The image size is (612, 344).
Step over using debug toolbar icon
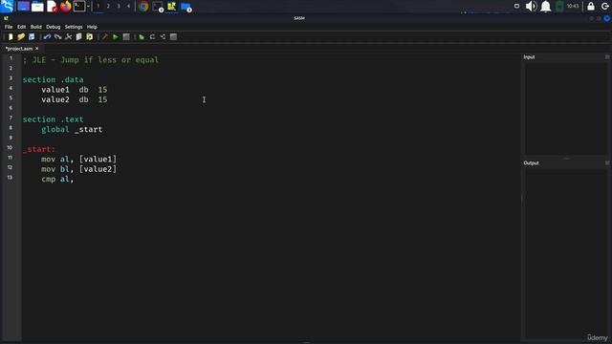tap(152, 36)
